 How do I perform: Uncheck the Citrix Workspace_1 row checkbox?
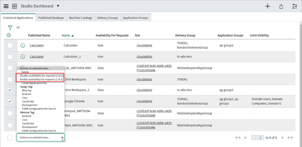click(10, 90)
